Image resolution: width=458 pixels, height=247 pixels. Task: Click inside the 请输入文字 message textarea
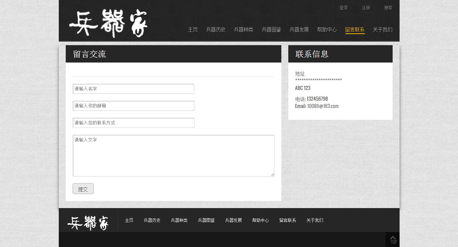(173, 156)
